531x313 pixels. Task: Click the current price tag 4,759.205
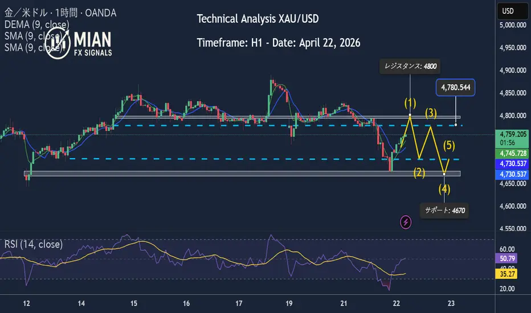coord(512,138)
